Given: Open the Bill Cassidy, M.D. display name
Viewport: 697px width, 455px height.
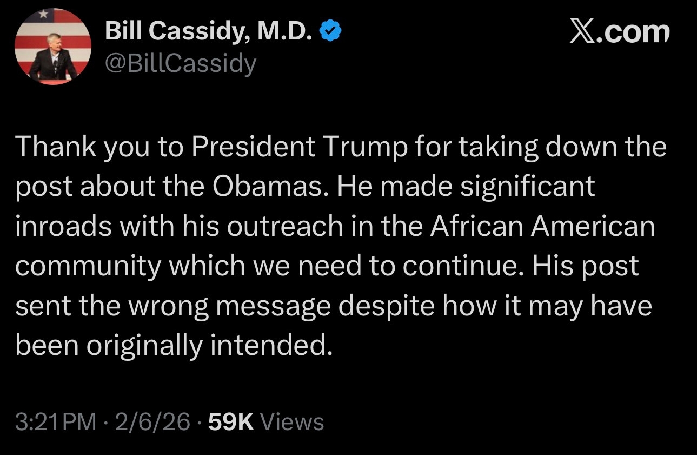Looking at the screenshot, I should tap(208, 33).
